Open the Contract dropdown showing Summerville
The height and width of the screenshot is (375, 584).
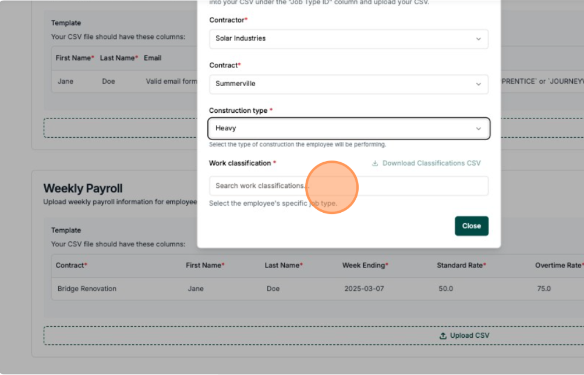(x=348, y=84)
